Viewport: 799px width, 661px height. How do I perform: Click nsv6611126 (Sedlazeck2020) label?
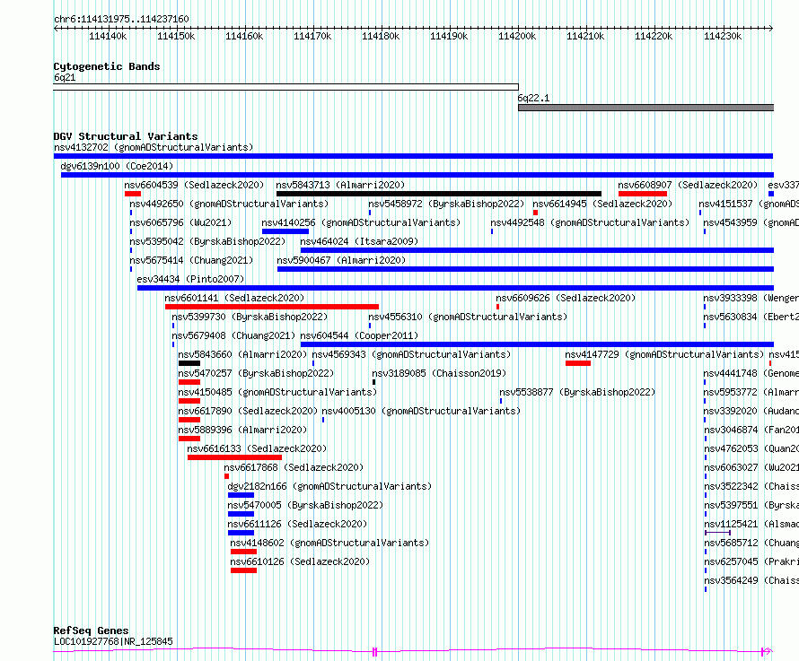tap(297, 524)
